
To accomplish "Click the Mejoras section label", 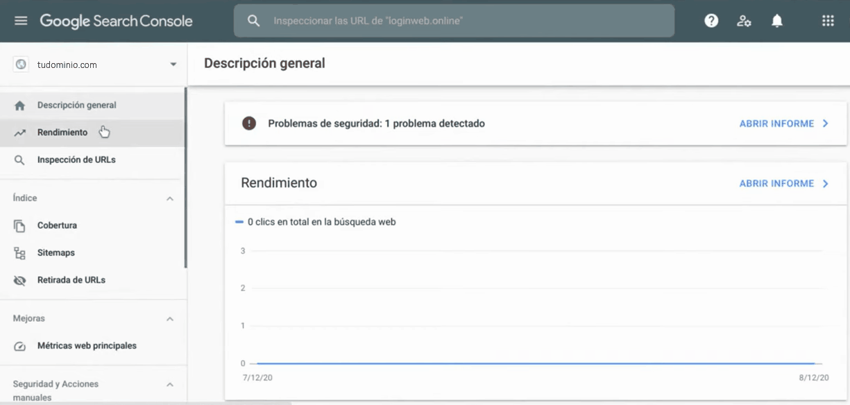I will point(29,318).
